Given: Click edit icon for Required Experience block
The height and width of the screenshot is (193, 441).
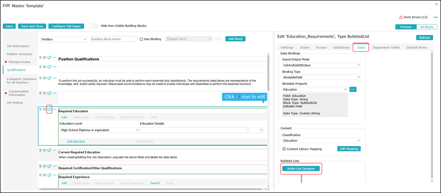Looking at the screenshot, I should tap(49, 175).
